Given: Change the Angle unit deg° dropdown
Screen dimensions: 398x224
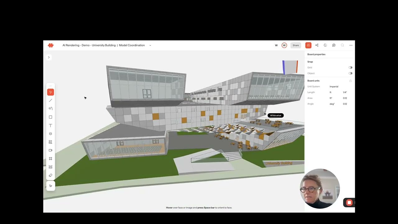Looking at the screenshot, I should pos(332,104).
